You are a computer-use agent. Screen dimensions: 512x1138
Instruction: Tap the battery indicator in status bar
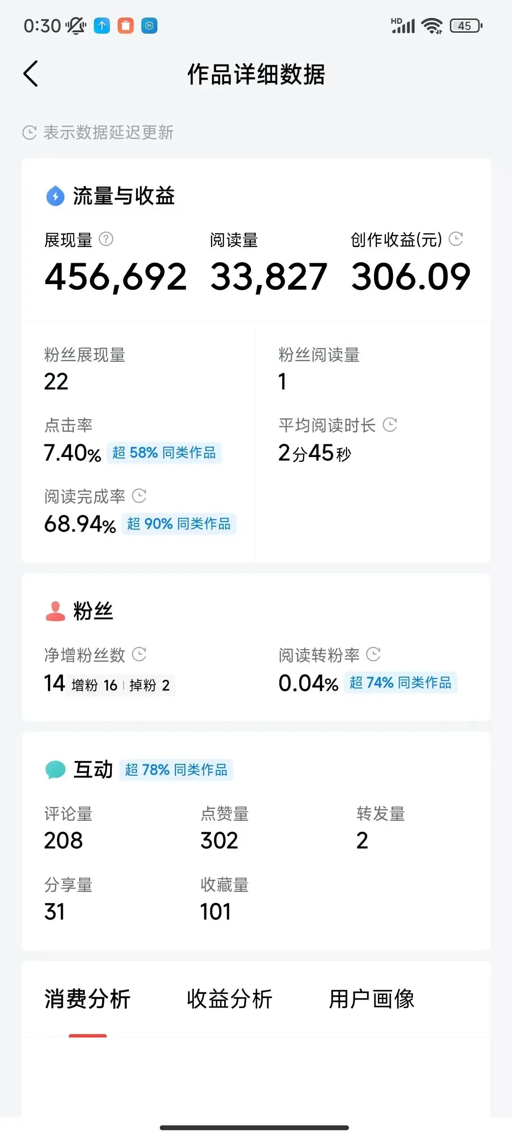tap(466, 26)
